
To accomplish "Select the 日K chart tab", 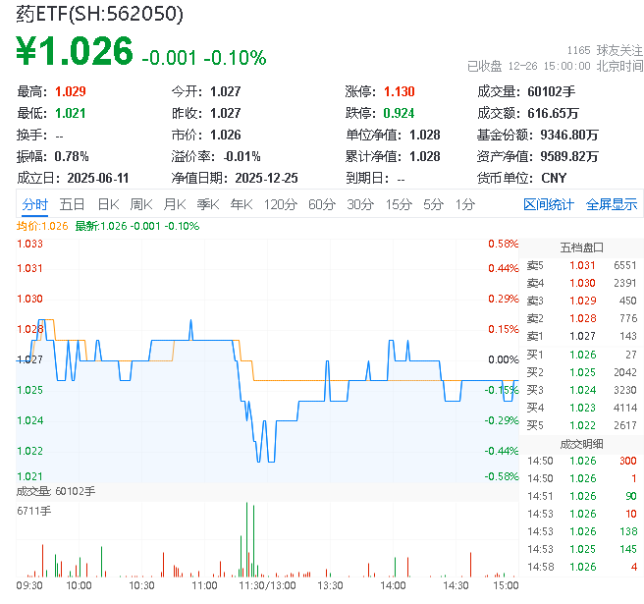I will 108,204.
